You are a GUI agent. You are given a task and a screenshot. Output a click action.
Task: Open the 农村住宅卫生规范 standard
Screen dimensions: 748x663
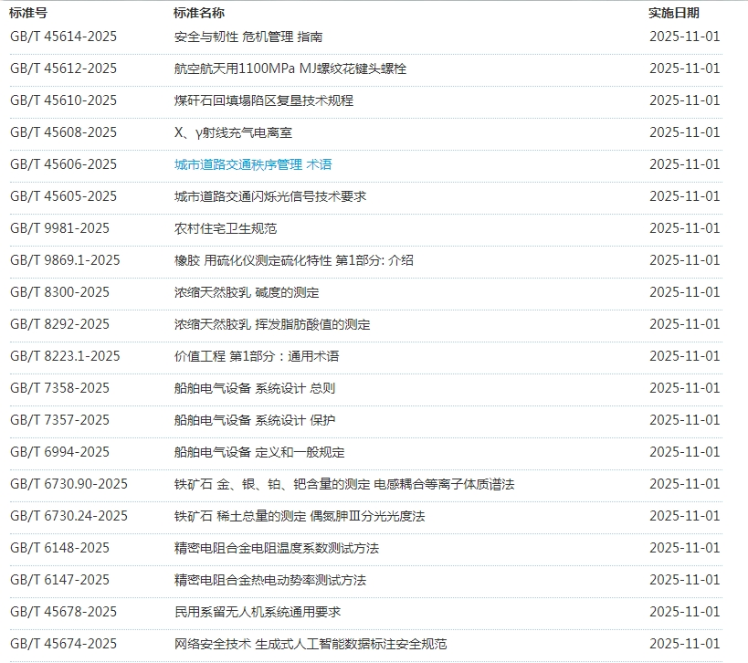click(225, 228)
